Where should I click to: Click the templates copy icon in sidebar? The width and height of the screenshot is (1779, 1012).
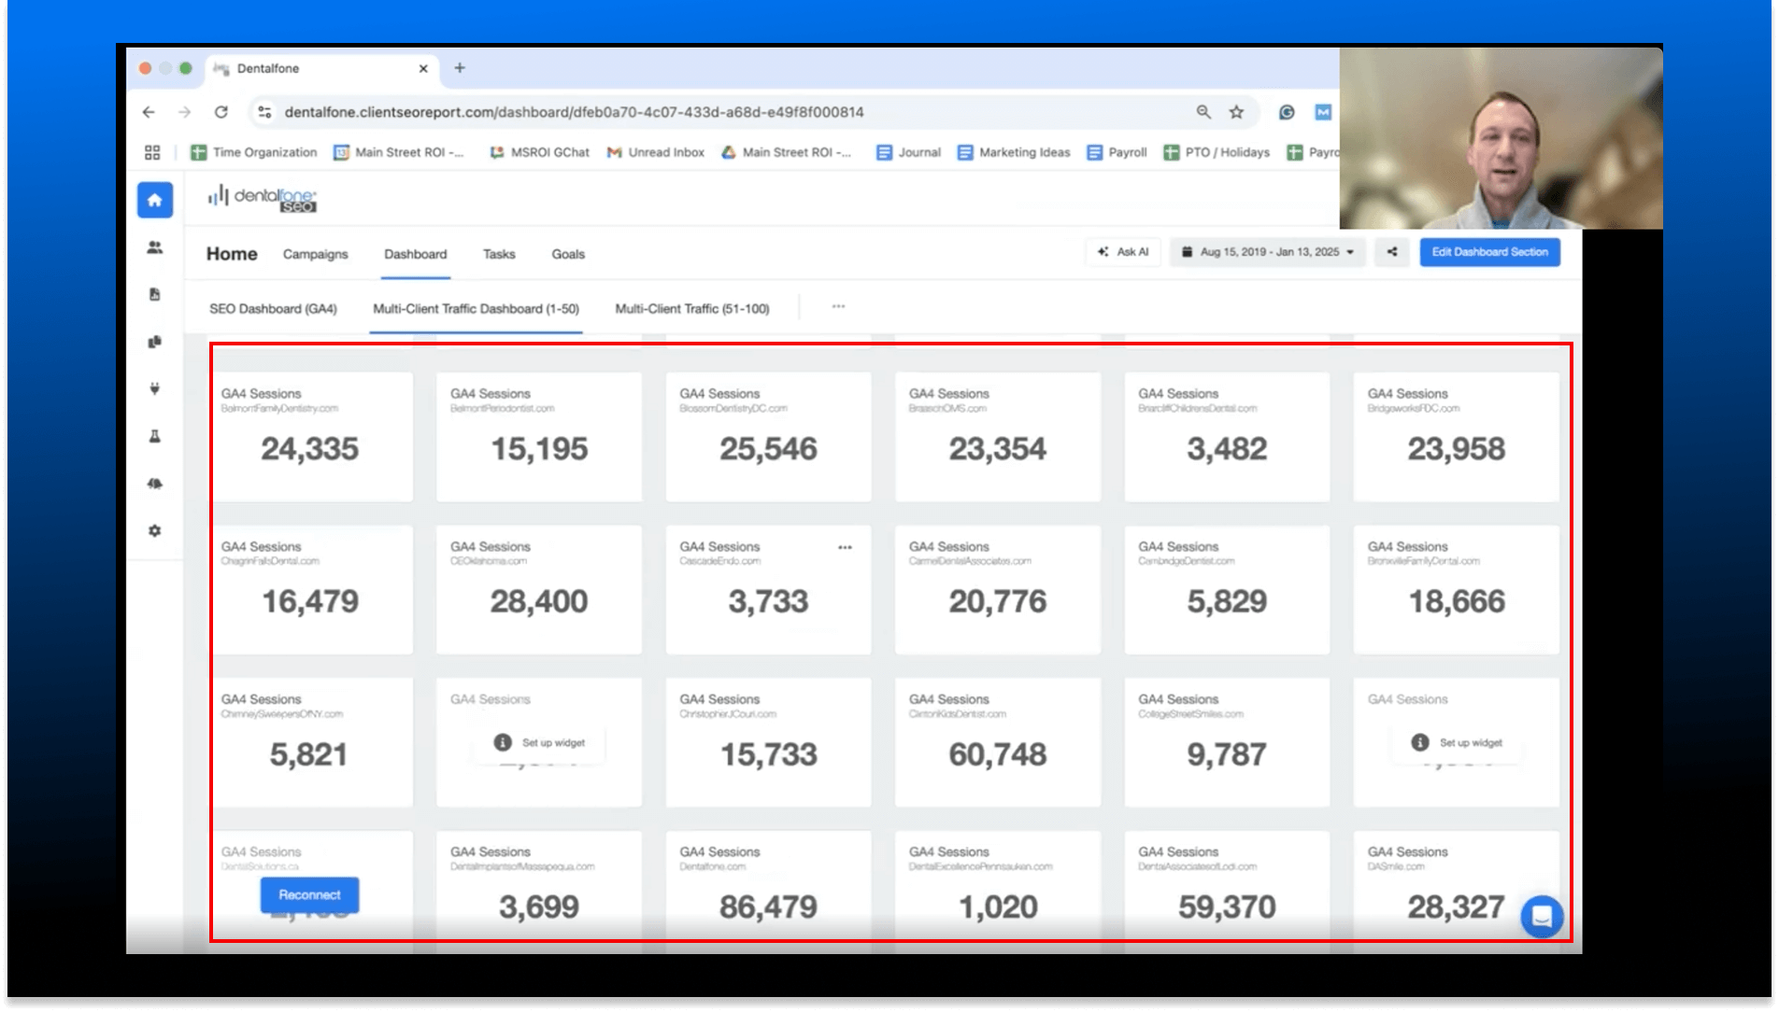[x=155, y=342]
